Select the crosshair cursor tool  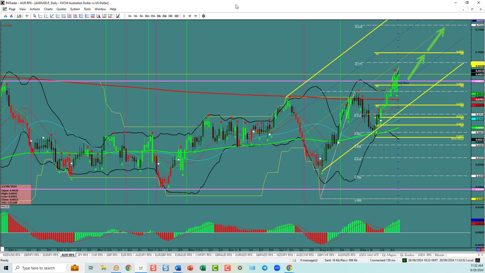[27, 16]
